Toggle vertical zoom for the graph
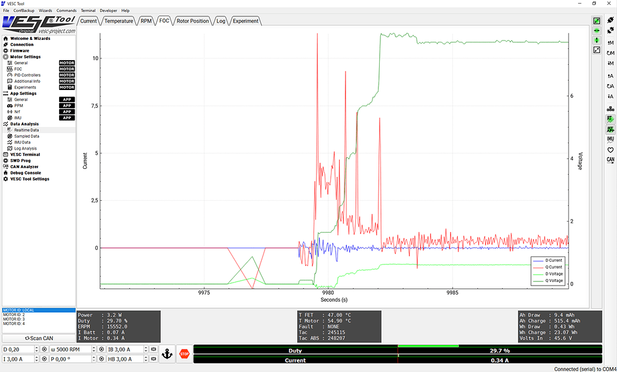617x372 pixels. pyautogui.click(x=597, y=40)
